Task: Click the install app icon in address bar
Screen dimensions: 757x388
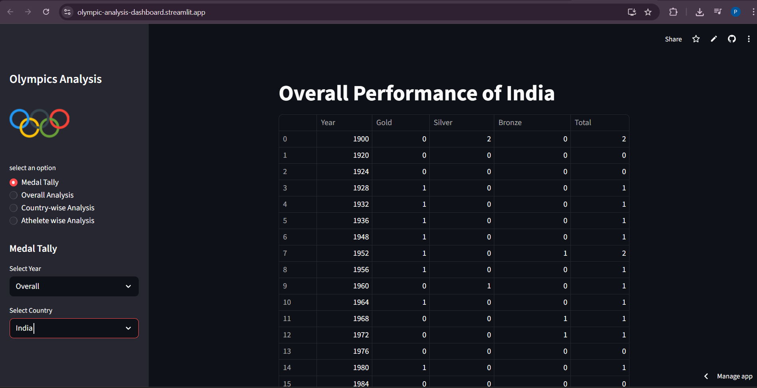Action: (632, 12)
